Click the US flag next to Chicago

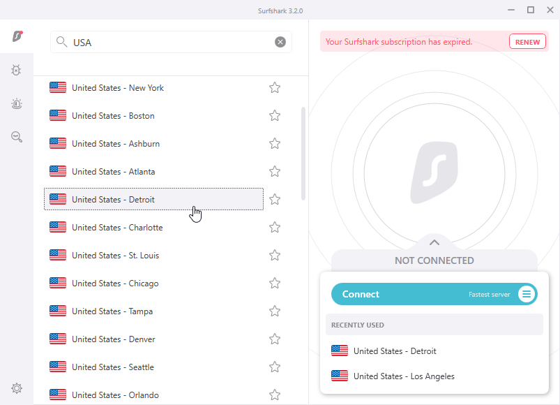[x=58, y=283]
